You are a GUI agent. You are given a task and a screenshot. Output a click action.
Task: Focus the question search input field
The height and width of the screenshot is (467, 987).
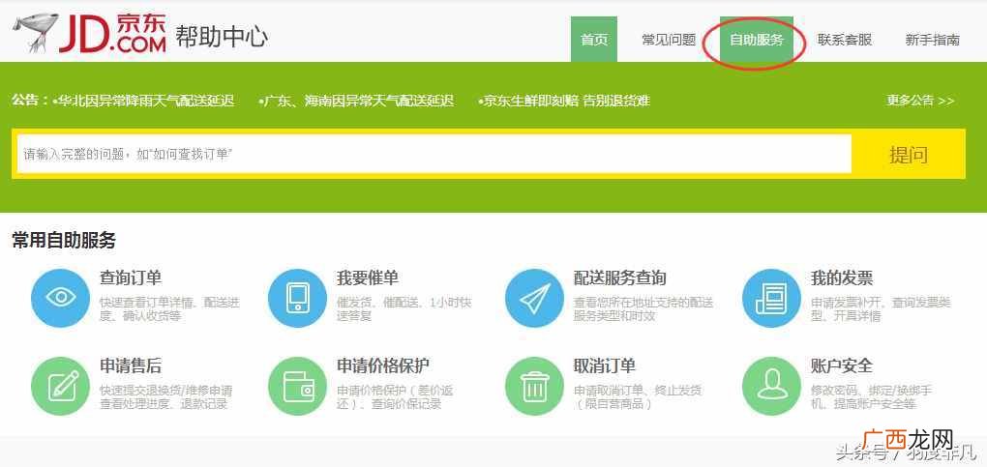pyautogui.click(x=434, y=154)
